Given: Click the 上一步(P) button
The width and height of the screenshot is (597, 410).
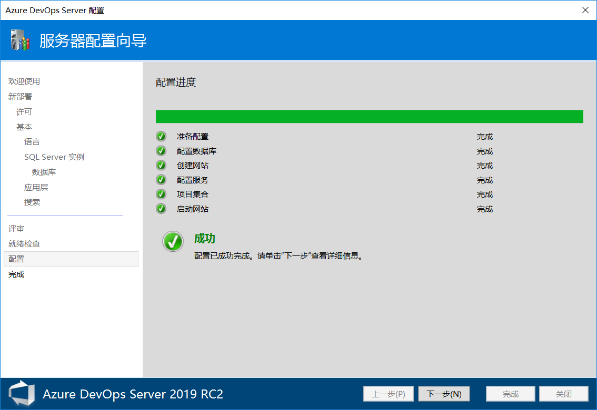Looking at the screenshot, I should point(388,393).
